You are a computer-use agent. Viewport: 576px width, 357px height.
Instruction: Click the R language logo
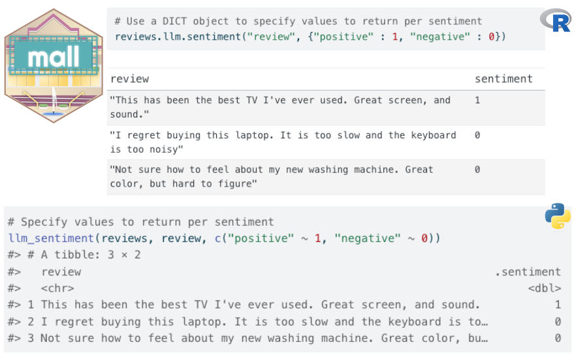(x=556, y=21)
